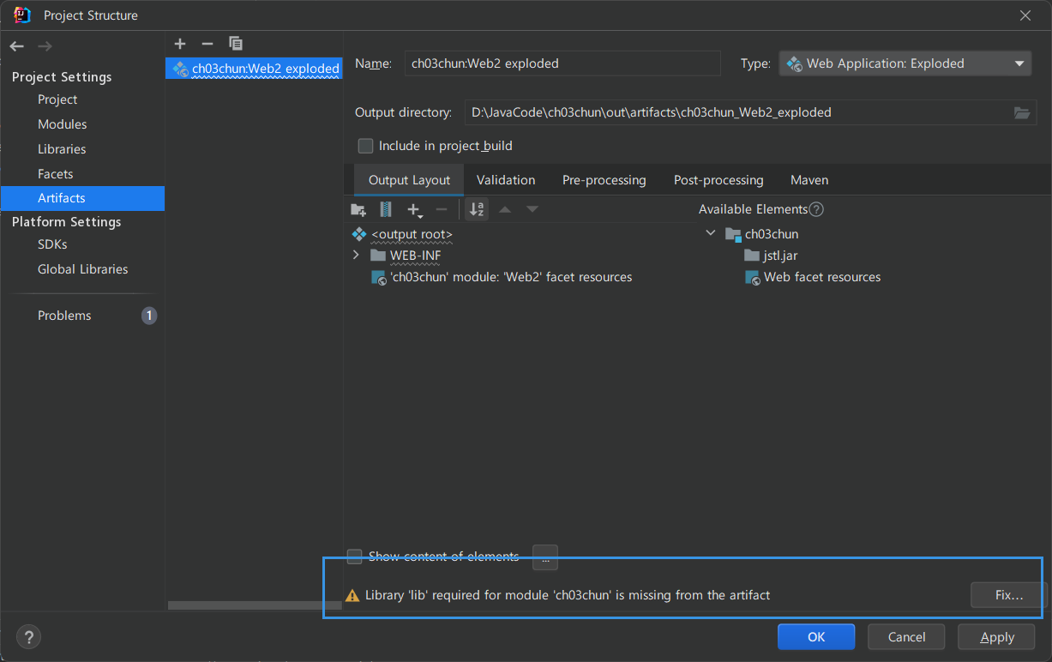Screen dimensions: 1052x662
Task: Move element down arrow
Action: tap(532, 209)
